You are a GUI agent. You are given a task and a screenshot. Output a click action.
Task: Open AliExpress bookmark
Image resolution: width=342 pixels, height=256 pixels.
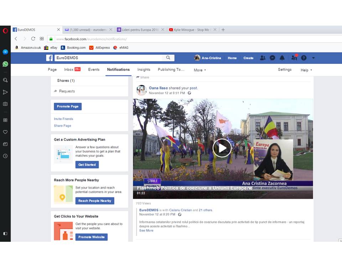[99, 47]
